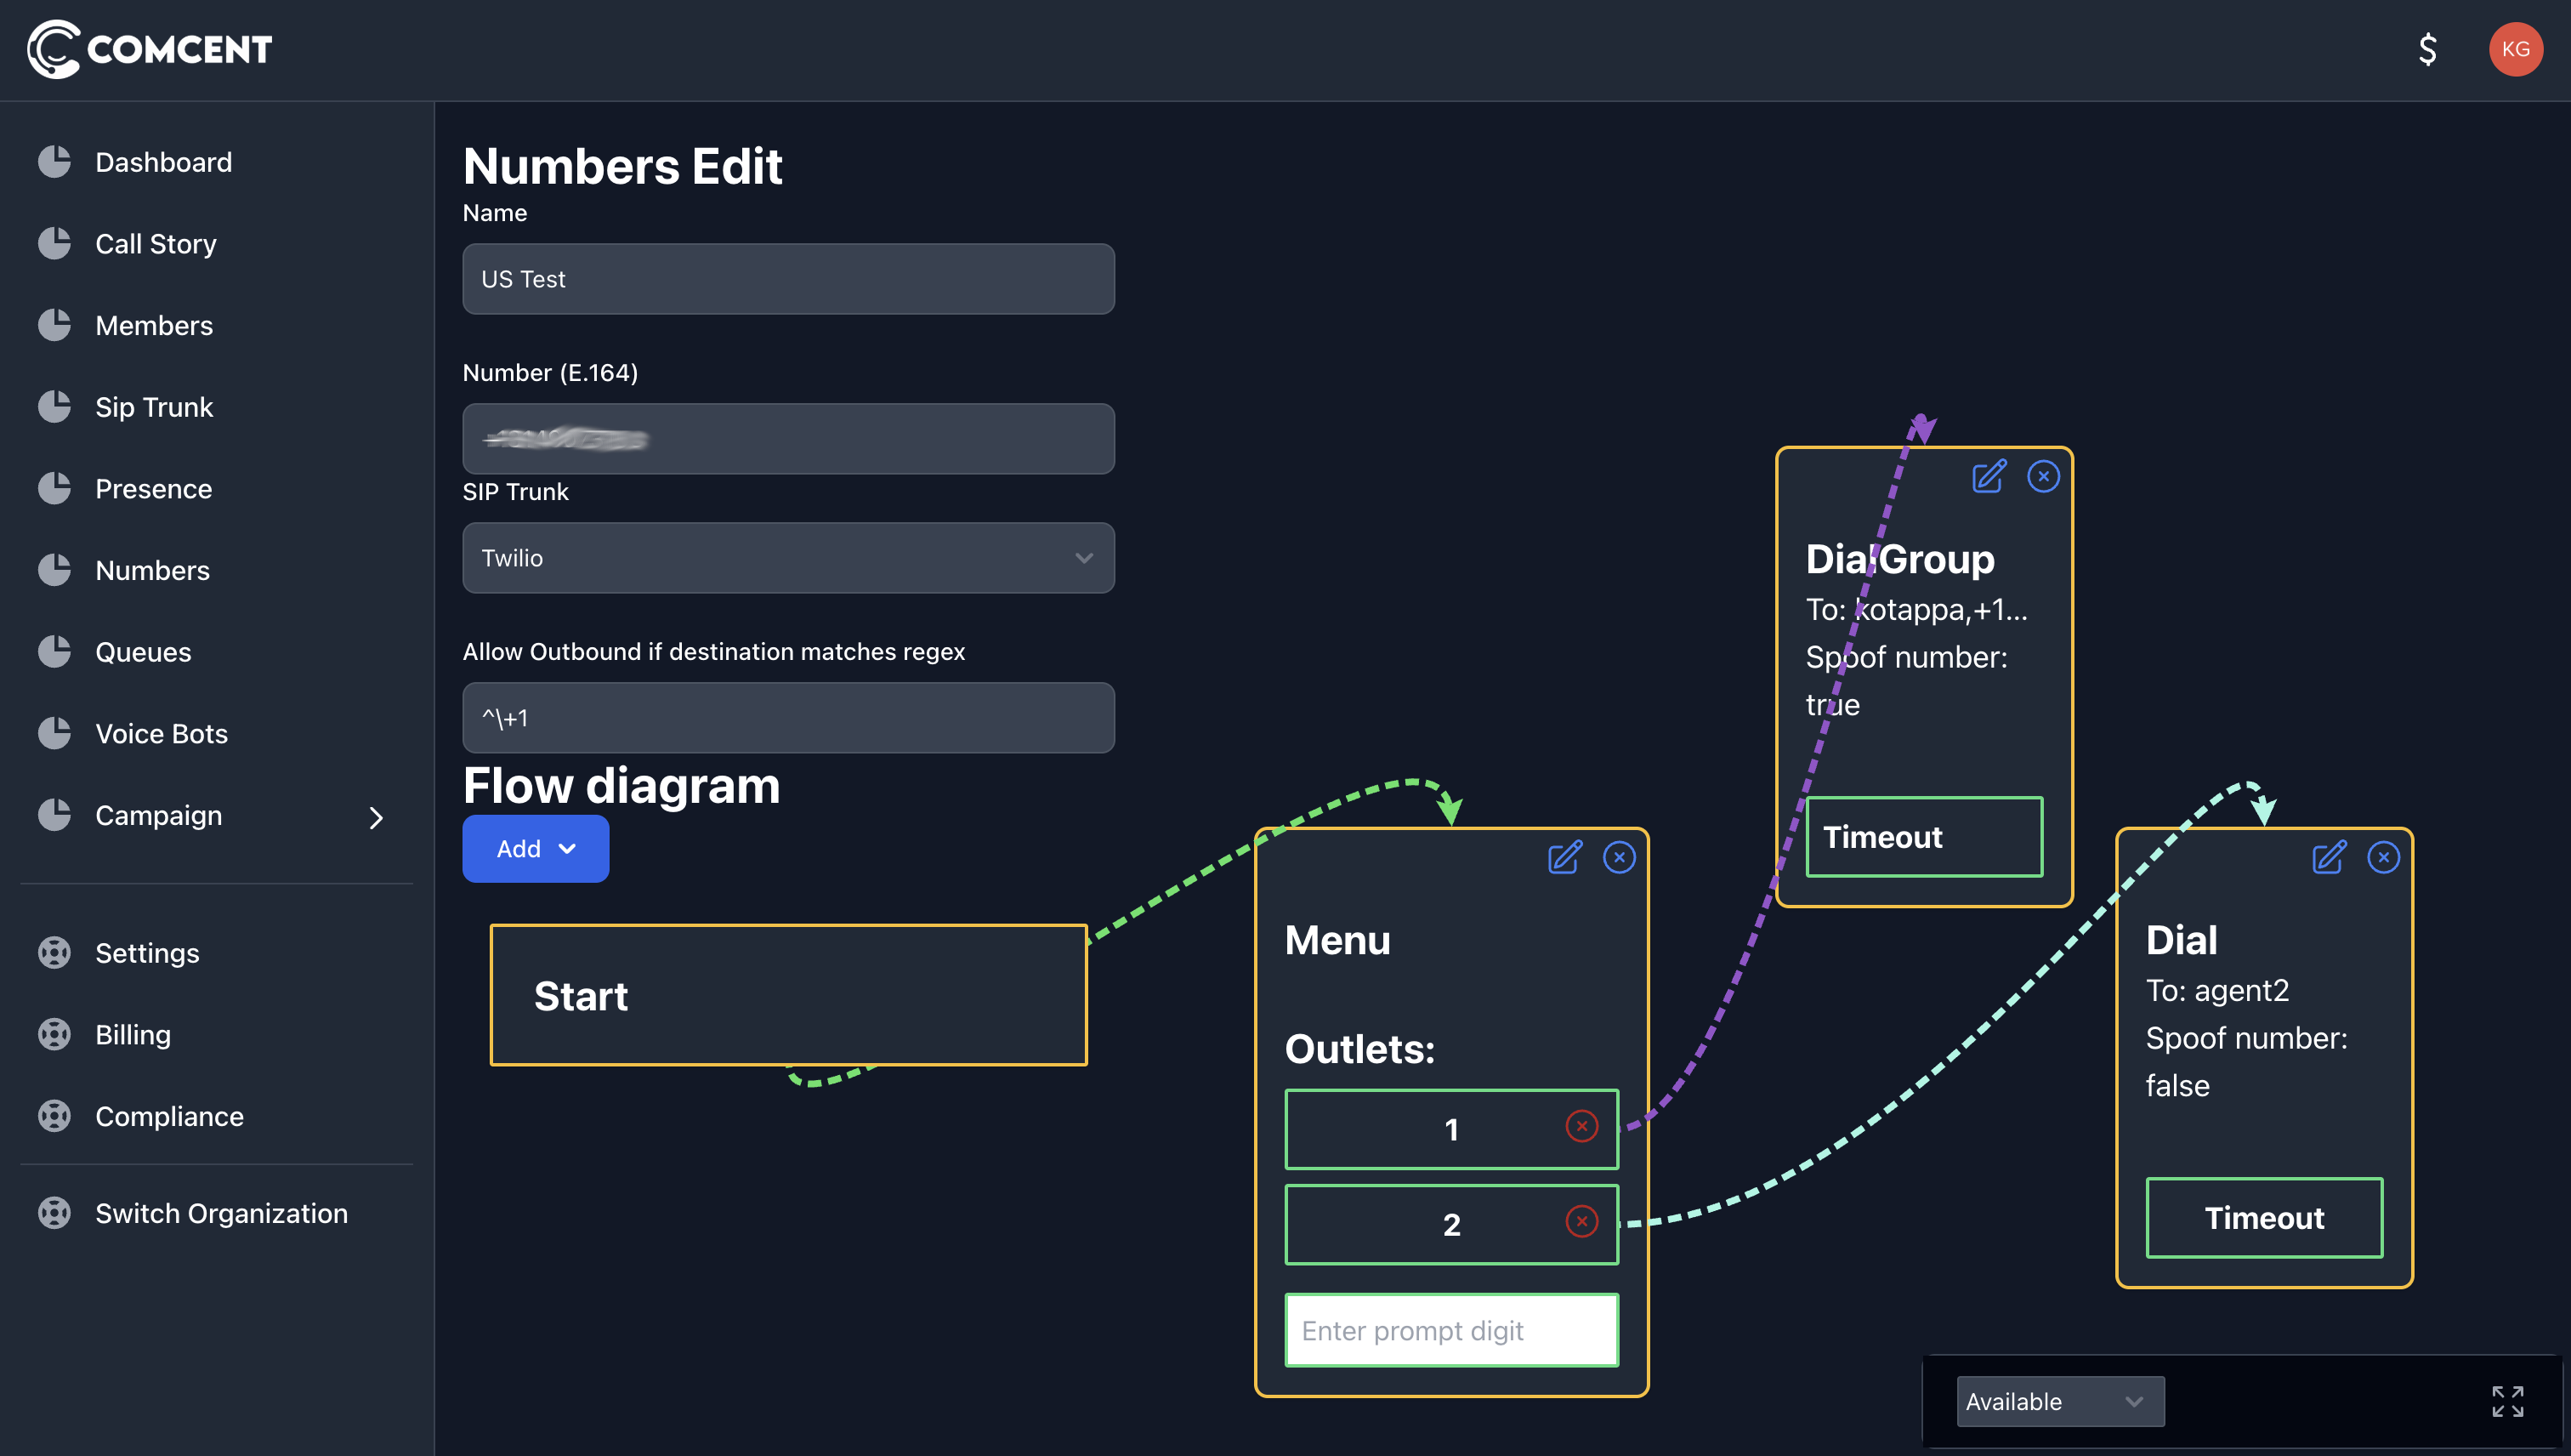The width and height of the screenshot is (2571, 1456).
Task: Delete the Menu node
Action: [x=1620, y=857]
